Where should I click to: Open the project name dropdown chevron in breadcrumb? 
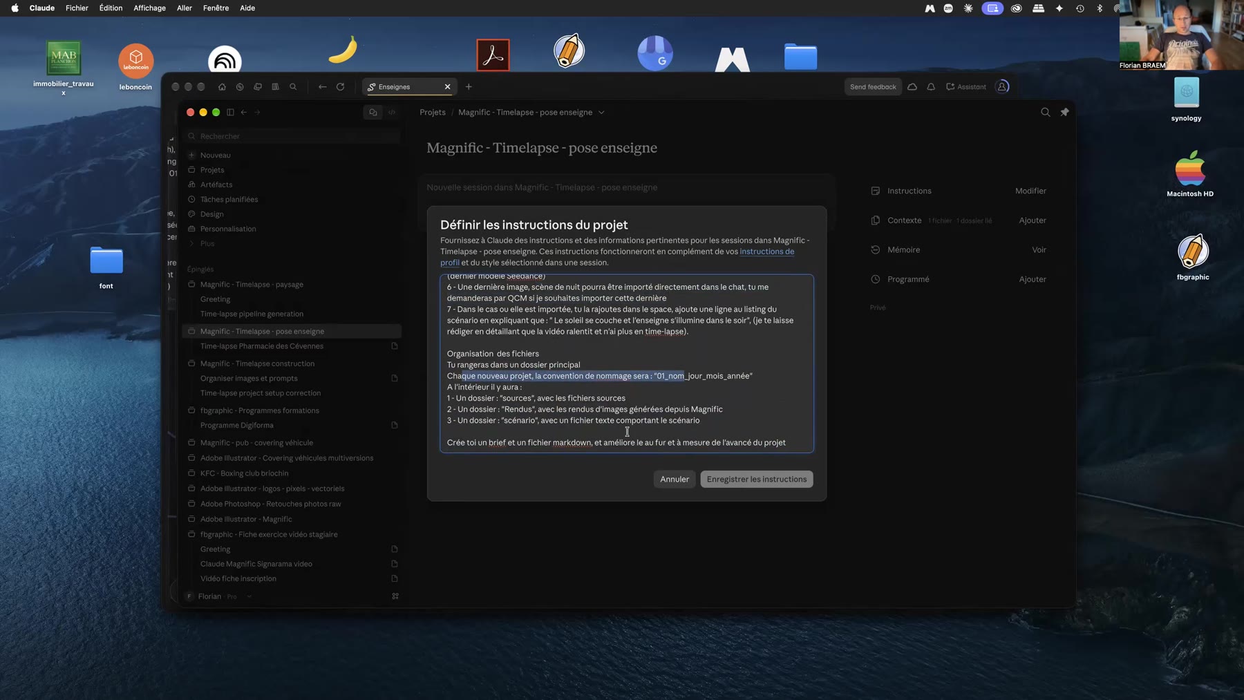tap(601, 113)
